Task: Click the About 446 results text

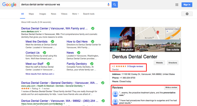Action: pyautogui.click(x=36, y=22)
